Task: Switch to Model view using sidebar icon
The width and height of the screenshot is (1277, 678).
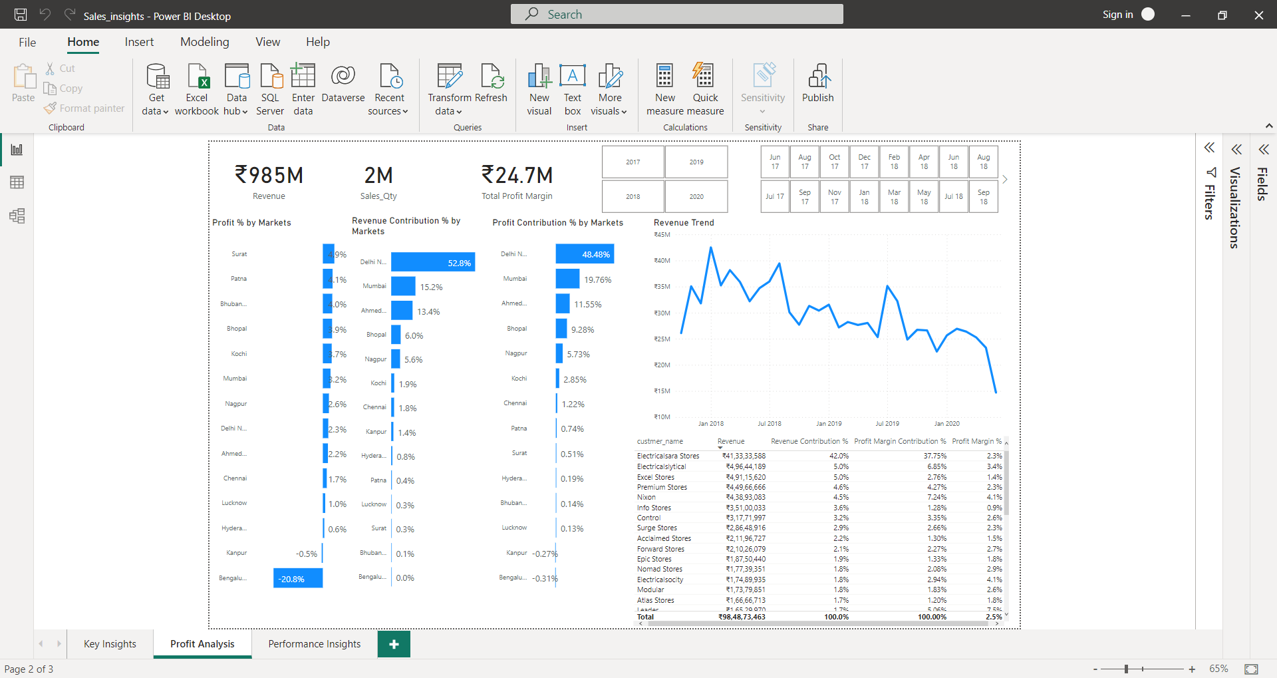Action: (x=17, y=216)
